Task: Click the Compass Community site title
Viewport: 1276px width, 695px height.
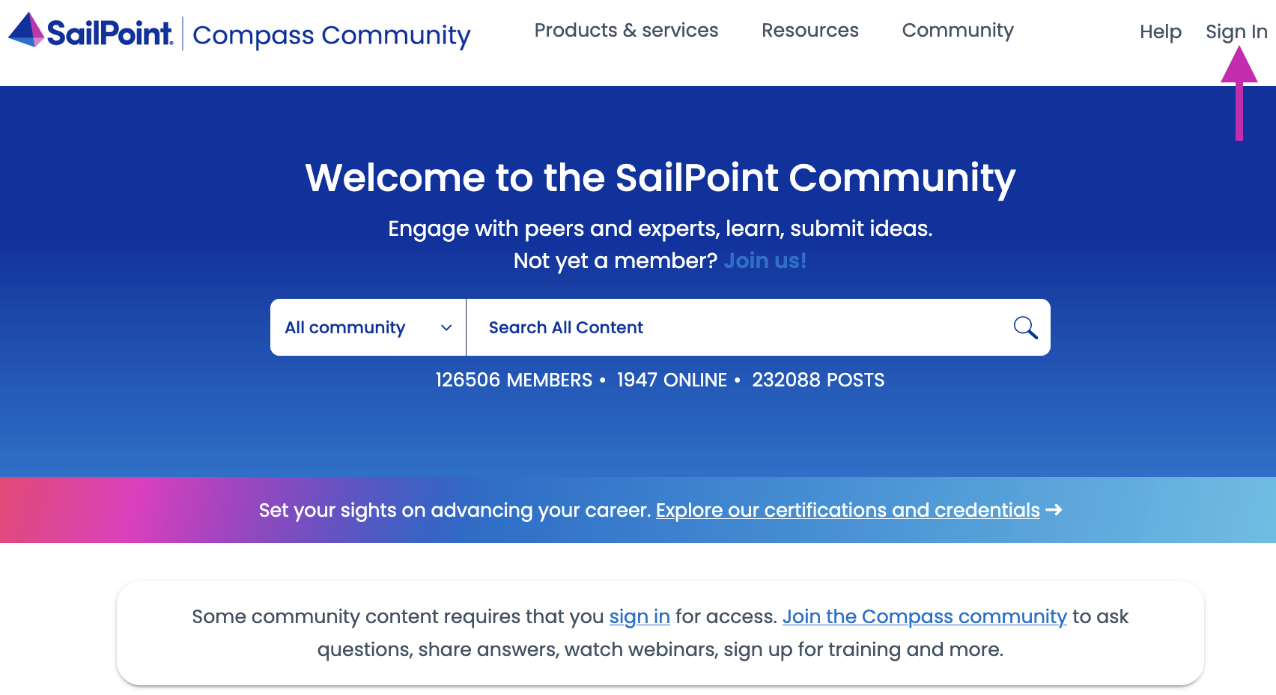Action: pyautogui.click(x=332, y=35)
